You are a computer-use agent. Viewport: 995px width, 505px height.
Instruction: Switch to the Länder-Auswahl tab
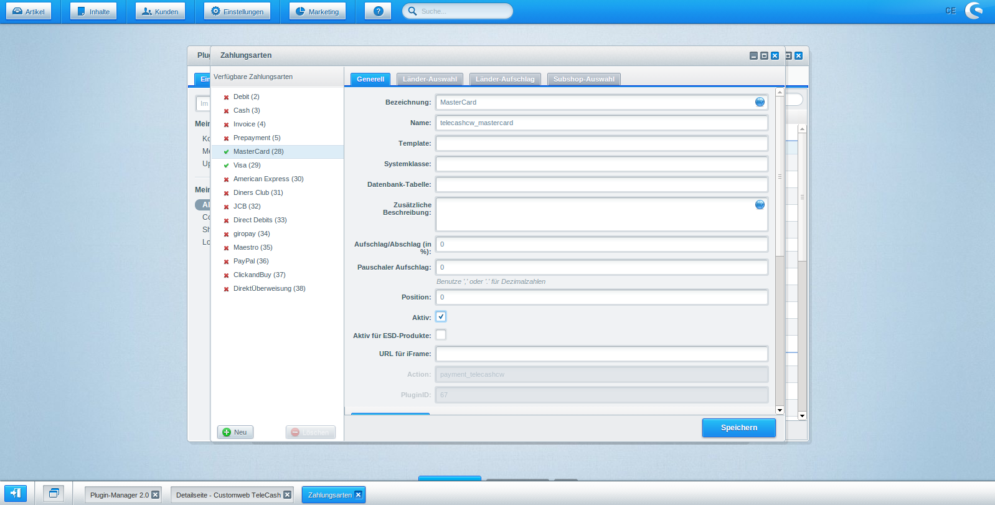coord(430,79)
